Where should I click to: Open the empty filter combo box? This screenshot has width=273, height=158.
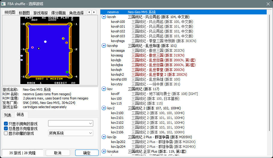click(x=71, y=123)
